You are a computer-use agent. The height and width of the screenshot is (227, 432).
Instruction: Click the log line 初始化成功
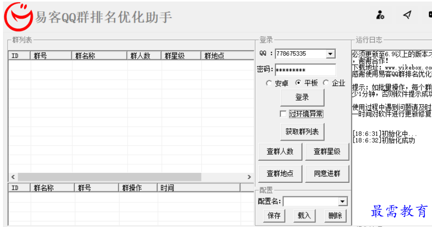click(x=383, y=140)
